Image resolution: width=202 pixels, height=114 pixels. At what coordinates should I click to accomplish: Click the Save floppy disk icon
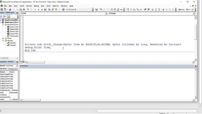10,9
